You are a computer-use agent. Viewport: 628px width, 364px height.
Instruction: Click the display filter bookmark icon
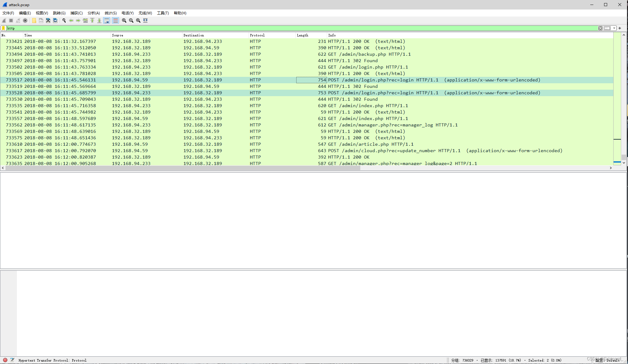click(4, 28)
